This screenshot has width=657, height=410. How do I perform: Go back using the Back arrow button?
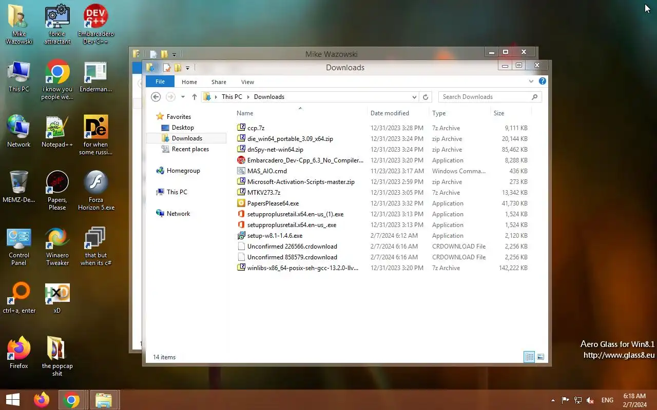(156, 97)
